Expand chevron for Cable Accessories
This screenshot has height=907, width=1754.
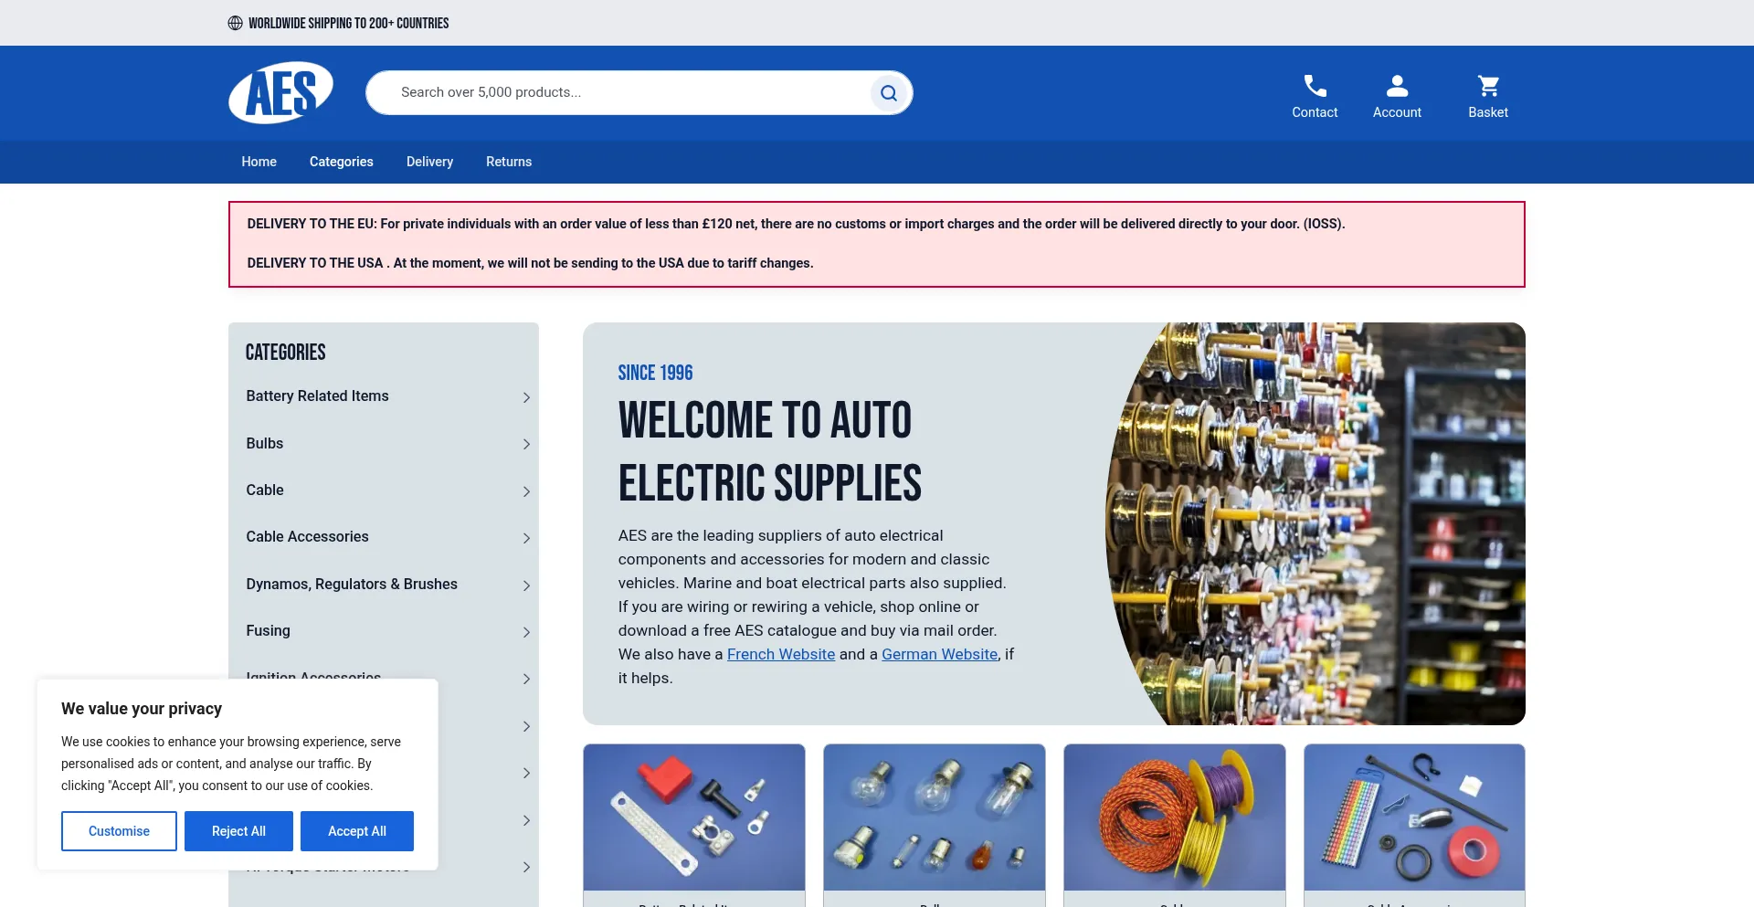click(x=526, y=538)
